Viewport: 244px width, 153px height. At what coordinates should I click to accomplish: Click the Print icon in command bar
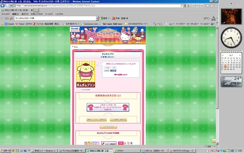pos(171,24)
